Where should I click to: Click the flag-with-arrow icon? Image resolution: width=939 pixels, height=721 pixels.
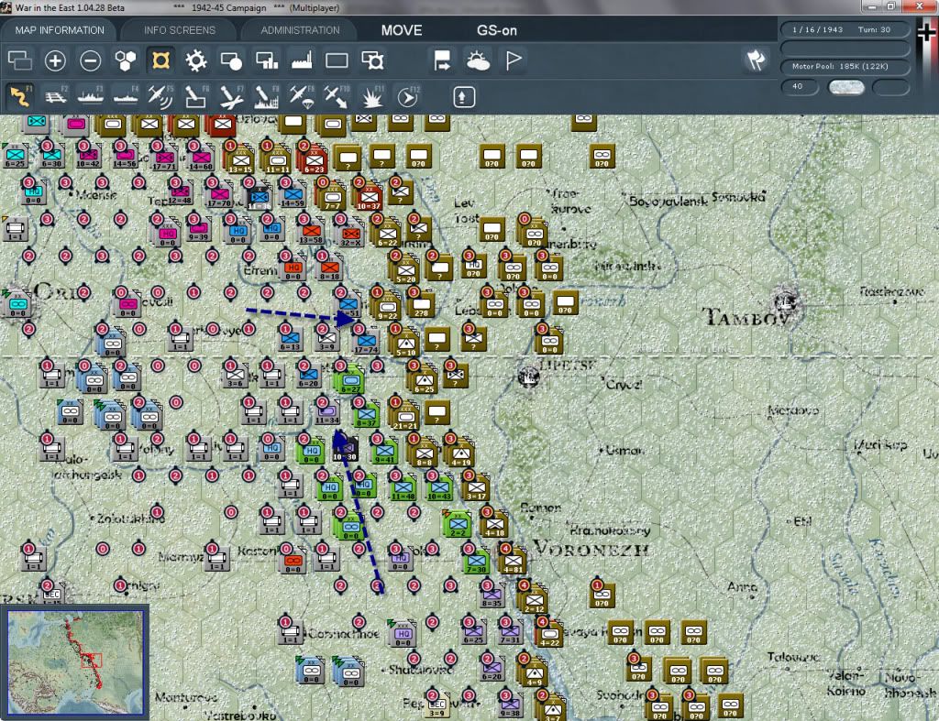(442, 60)
